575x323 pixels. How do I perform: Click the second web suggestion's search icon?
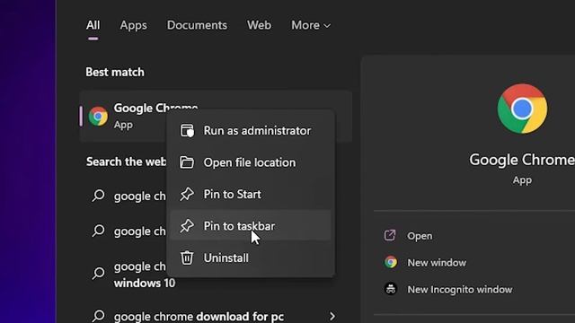[98, 231]
